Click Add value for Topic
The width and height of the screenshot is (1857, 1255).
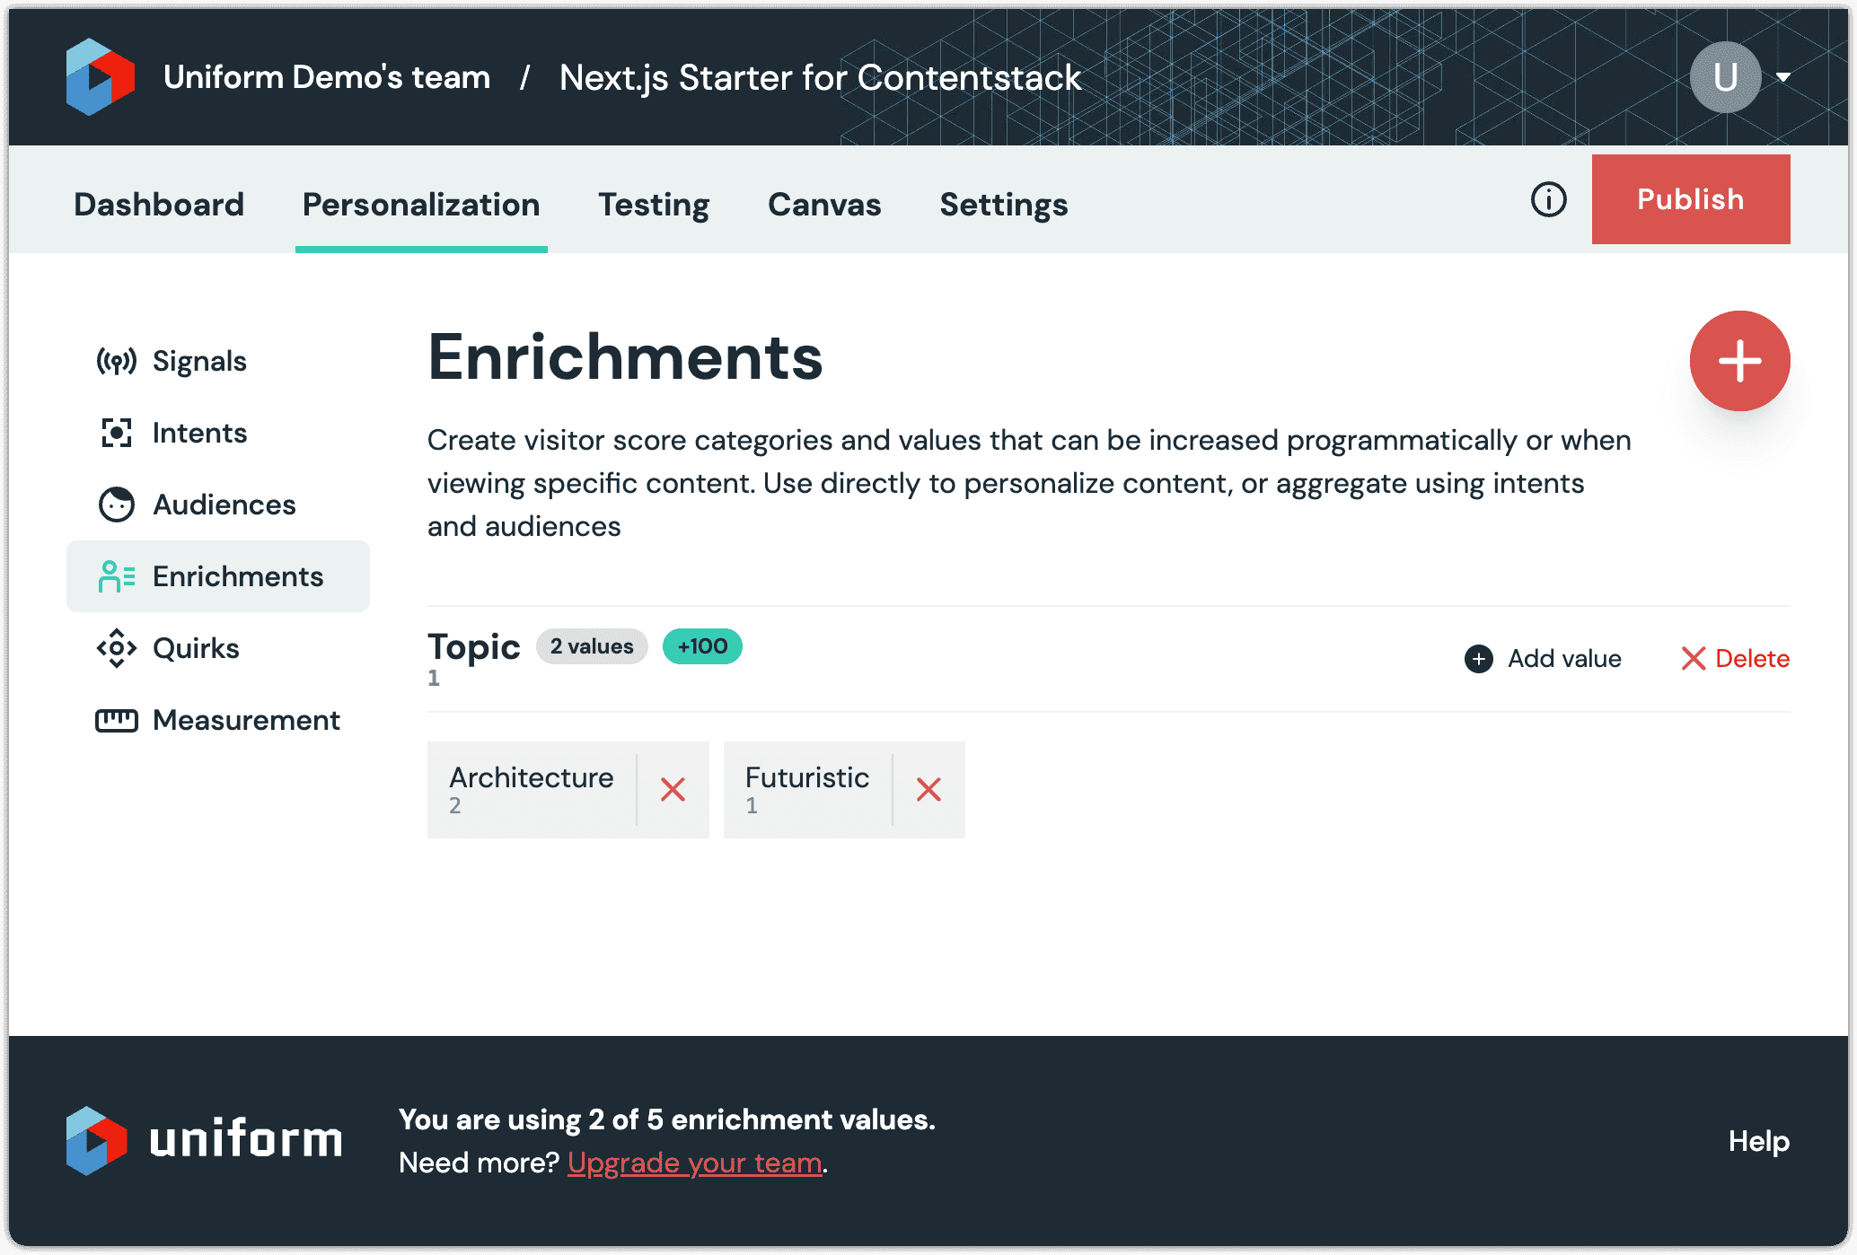pos(1544,659)
